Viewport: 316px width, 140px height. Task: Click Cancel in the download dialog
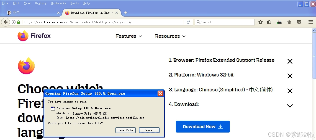[x=149, y=130]
